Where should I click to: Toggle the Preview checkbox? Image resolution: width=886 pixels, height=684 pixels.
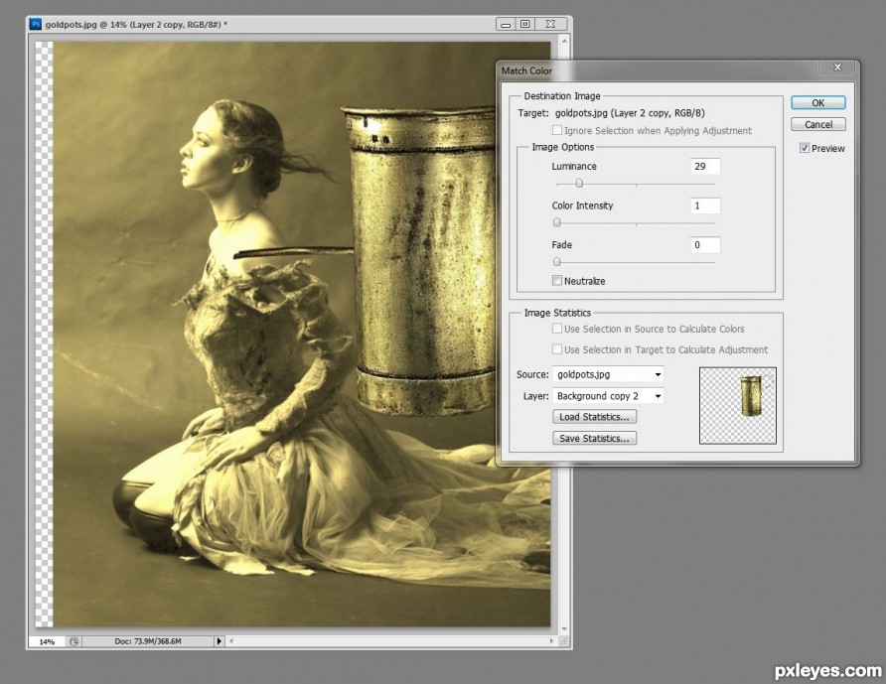pos(805,148)
